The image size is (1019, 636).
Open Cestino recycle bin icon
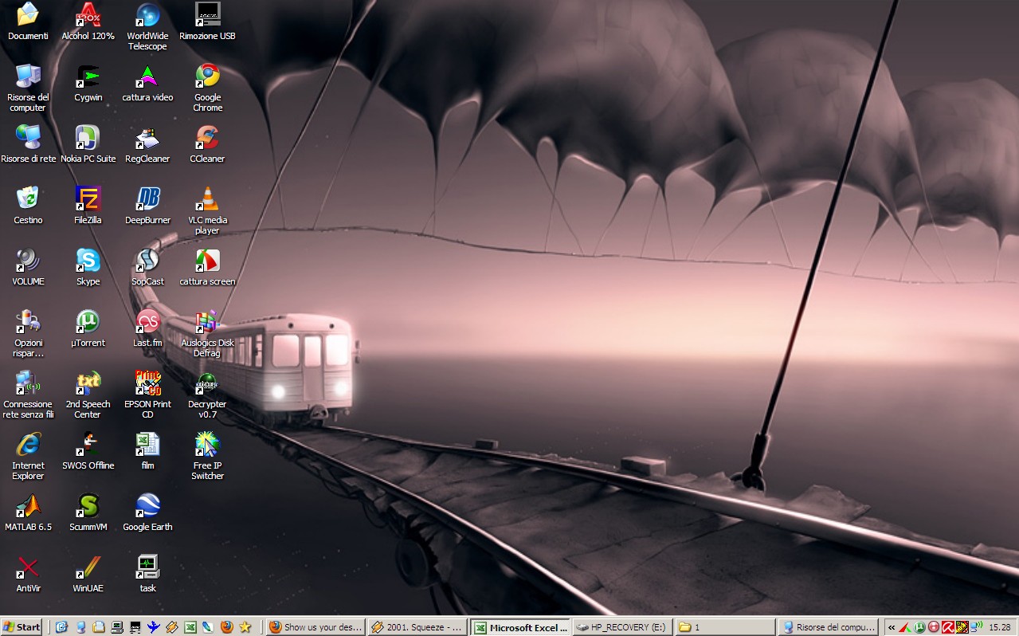[28, 199]
